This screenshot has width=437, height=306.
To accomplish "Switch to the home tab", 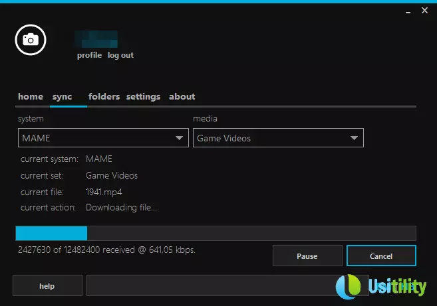I will point(31,96).
